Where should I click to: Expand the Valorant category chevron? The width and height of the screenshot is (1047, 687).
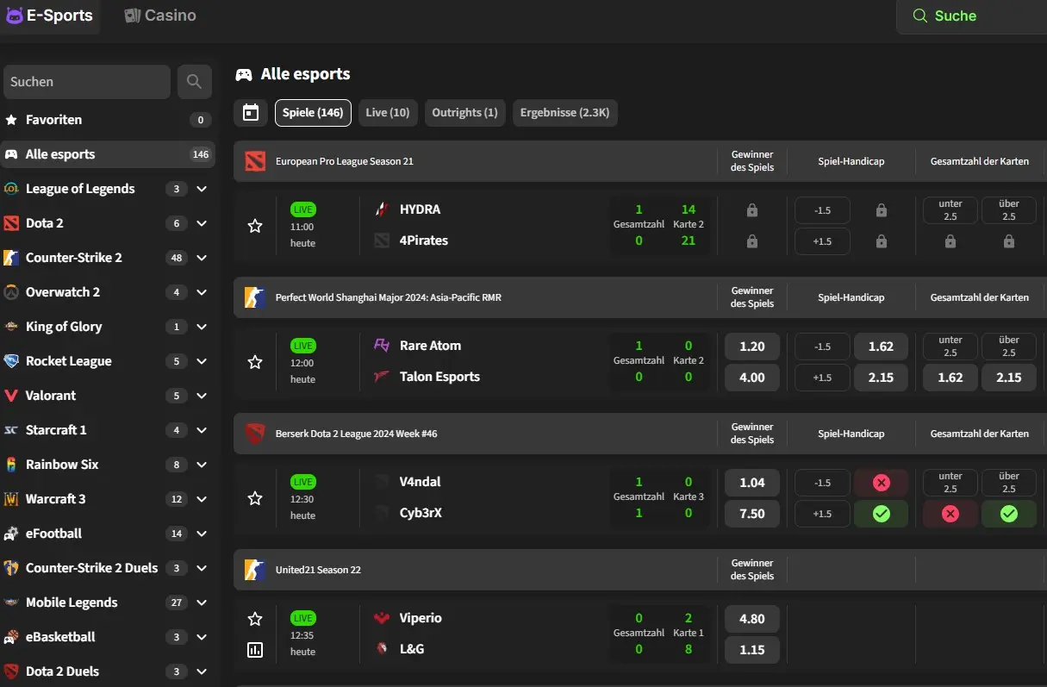[202, 396]
